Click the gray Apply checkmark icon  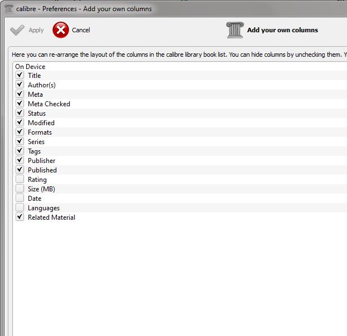(x=18, y=30)
